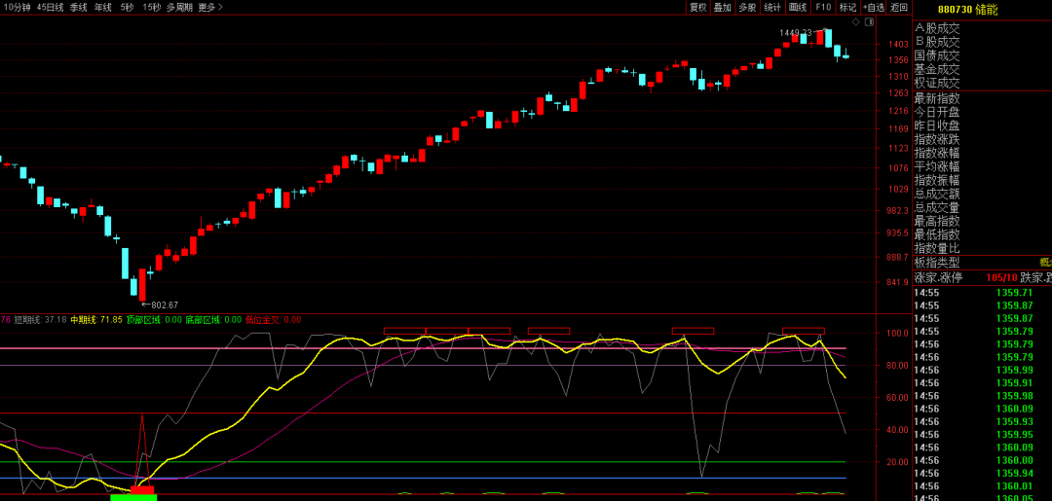1052x501 pixels.
Task: Click the yellow 中期线 indicator legend
Action: (95, 319)
